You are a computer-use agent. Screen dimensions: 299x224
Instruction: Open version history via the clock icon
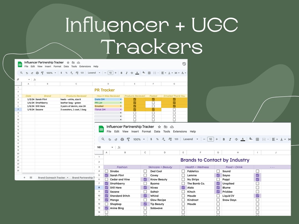(x=184, y=64)
